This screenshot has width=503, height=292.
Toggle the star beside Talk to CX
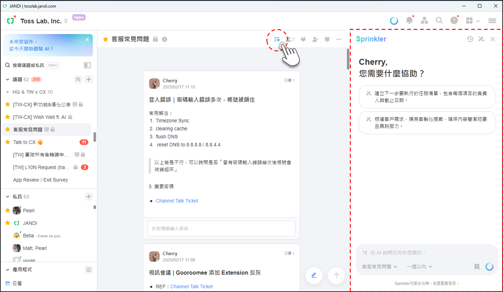(8, 142)
